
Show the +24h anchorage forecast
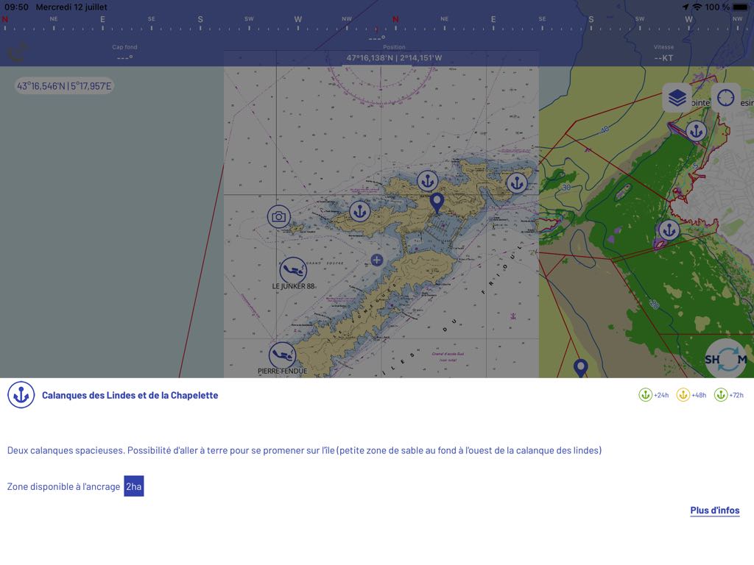coord(654,395)
